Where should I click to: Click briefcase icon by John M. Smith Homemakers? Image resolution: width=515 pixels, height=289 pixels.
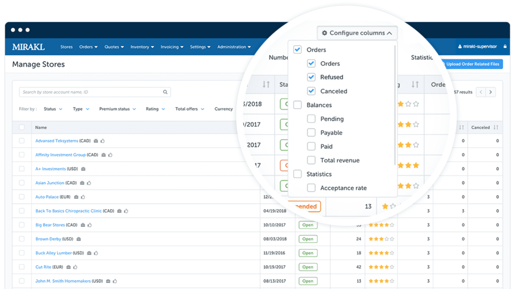[x=108, y=281]
